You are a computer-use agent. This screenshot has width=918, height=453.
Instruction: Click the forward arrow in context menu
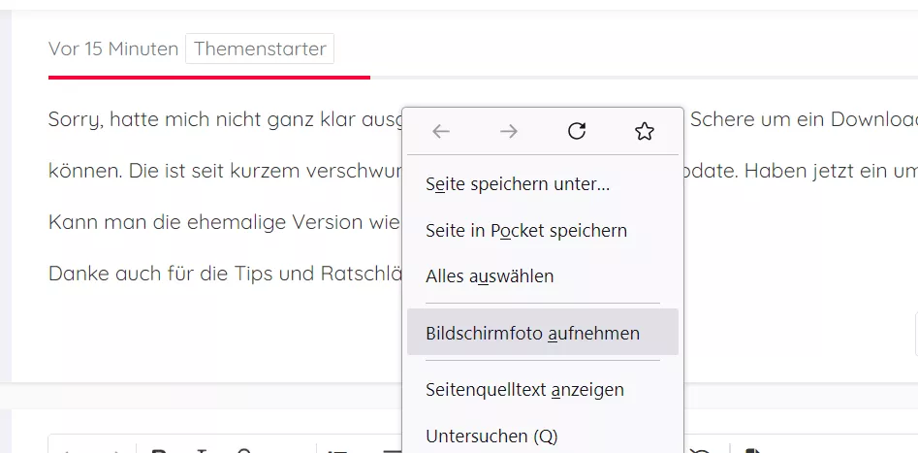509,131
